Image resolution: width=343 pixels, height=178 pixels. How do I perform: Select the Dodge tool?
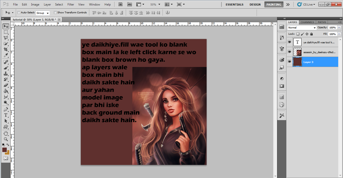pyautogui.click(x=6, y=102)
